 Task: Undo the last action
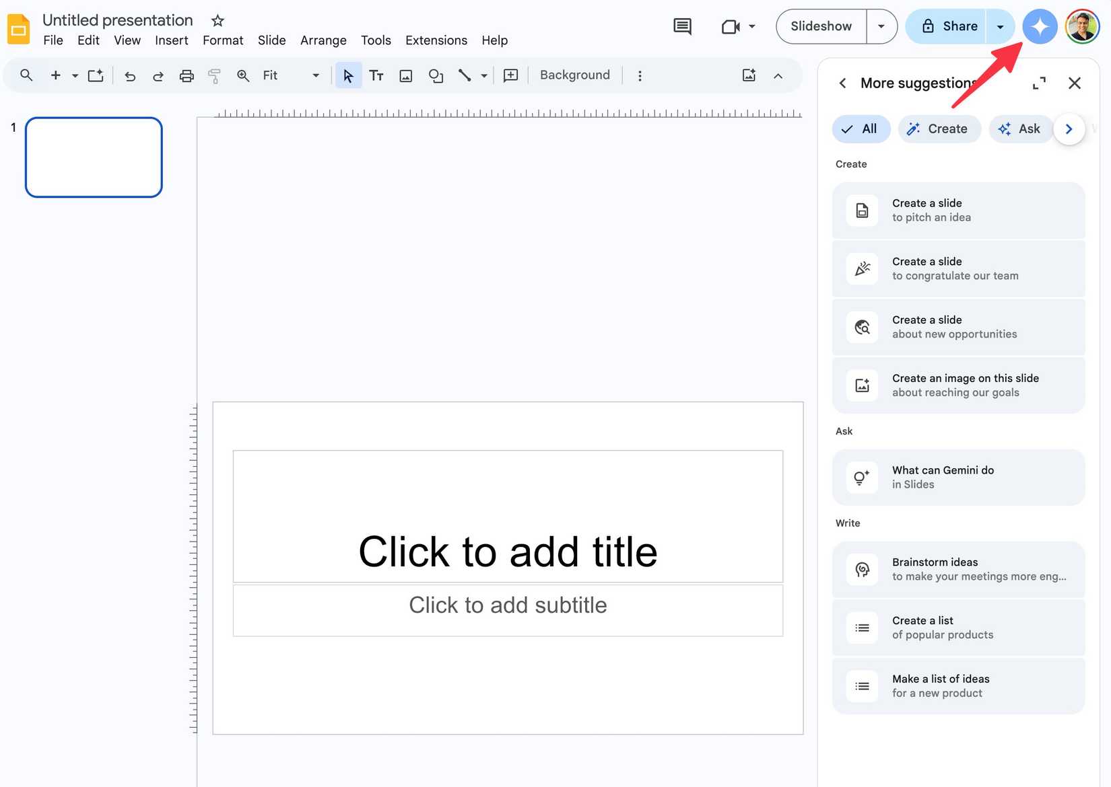click(130, 75)
